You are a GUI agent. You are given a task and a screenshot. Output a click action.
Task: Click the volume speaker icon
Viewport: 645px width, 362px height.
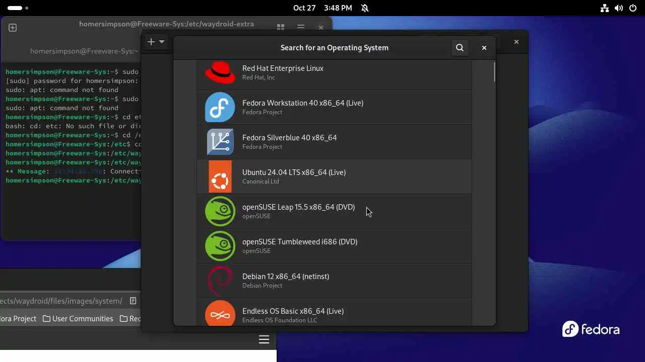[619, 8]
